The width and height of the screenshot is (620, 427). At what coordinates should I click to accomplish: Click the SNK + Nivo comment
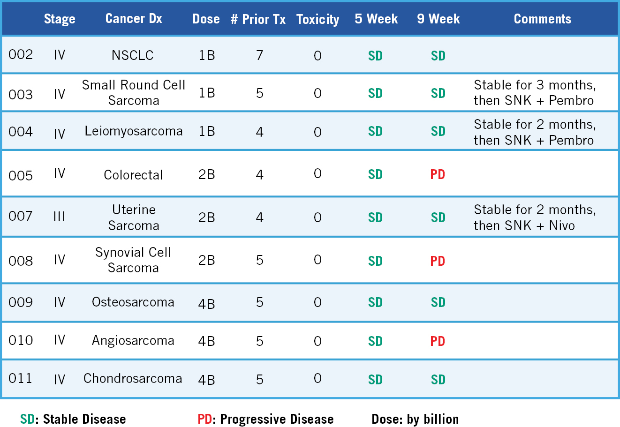click(x=524, y=225)
